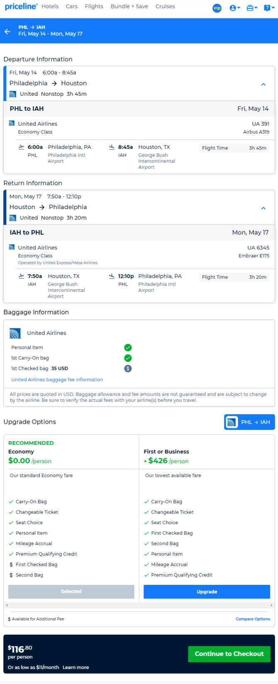Click the Compare Options link
278x684 pixels.
click(253, 619)
